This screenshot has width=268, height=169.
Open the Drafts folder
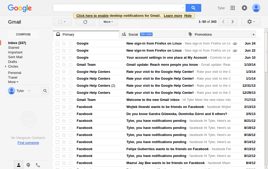[x=13, y=62]
